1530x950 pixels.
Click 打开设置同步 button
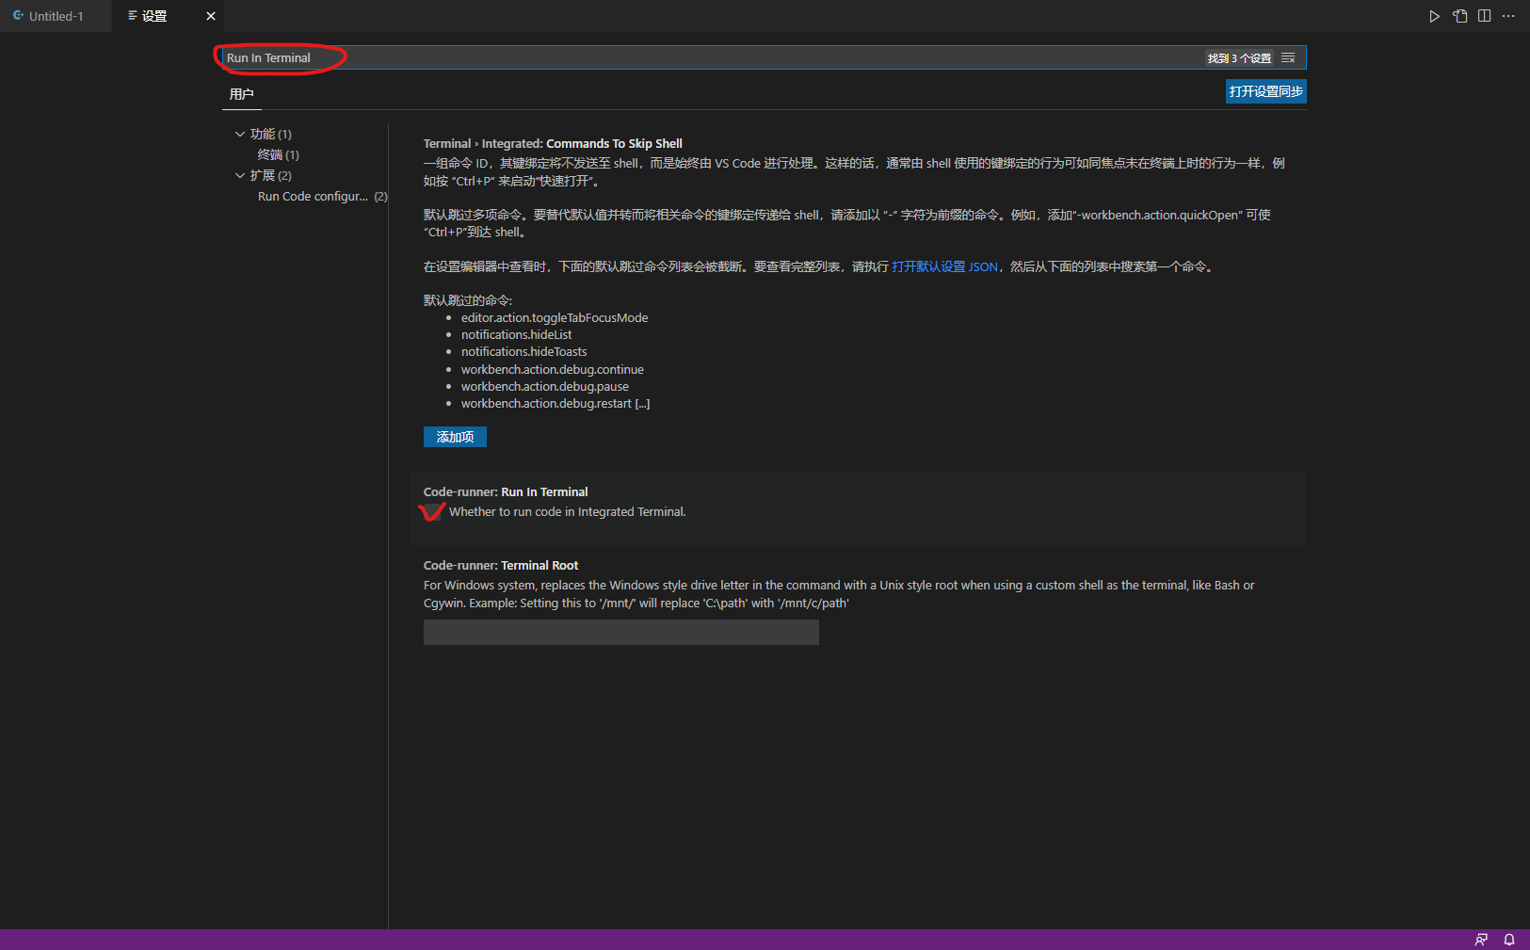[1265, 91]
